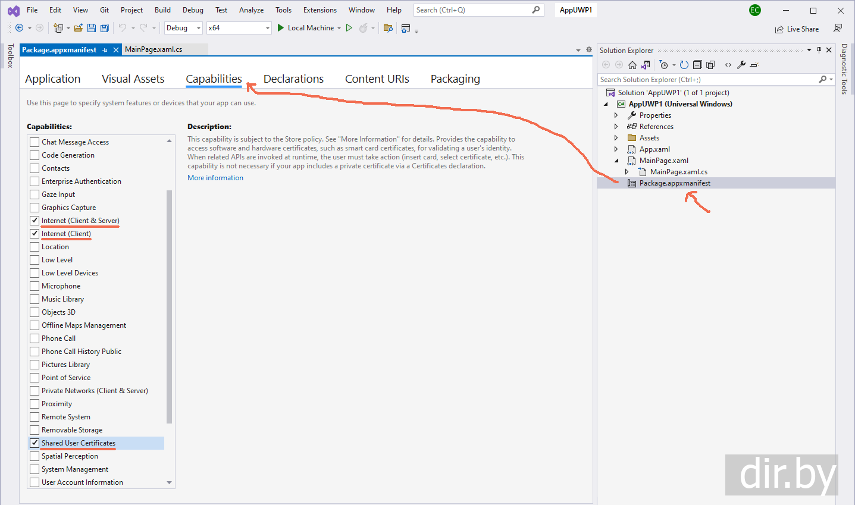Screen dimensions: 855x505
Task: Expand the References node in Solution Explorer
Action: point(616,127)
